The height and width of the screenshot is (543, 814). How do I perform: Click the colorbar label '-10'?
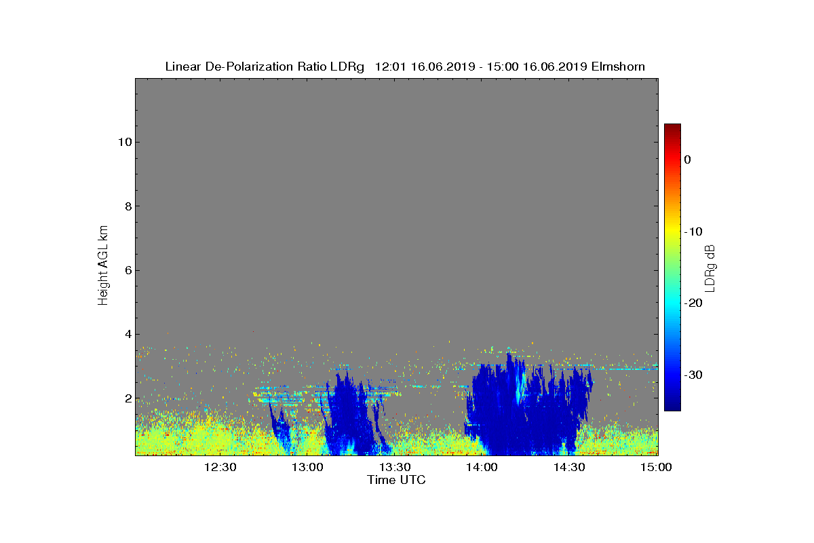(x=693, y=231)
